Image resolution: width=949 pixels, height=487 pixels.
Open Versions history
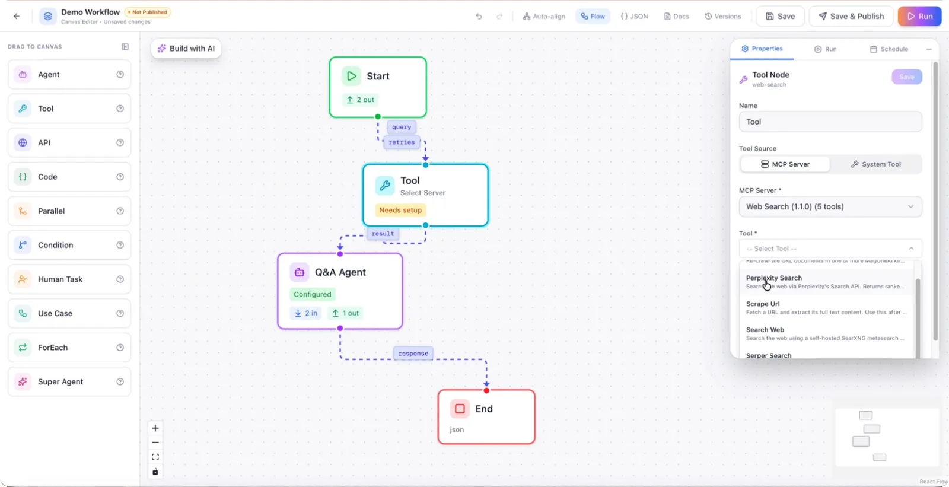tap(723, 17)
